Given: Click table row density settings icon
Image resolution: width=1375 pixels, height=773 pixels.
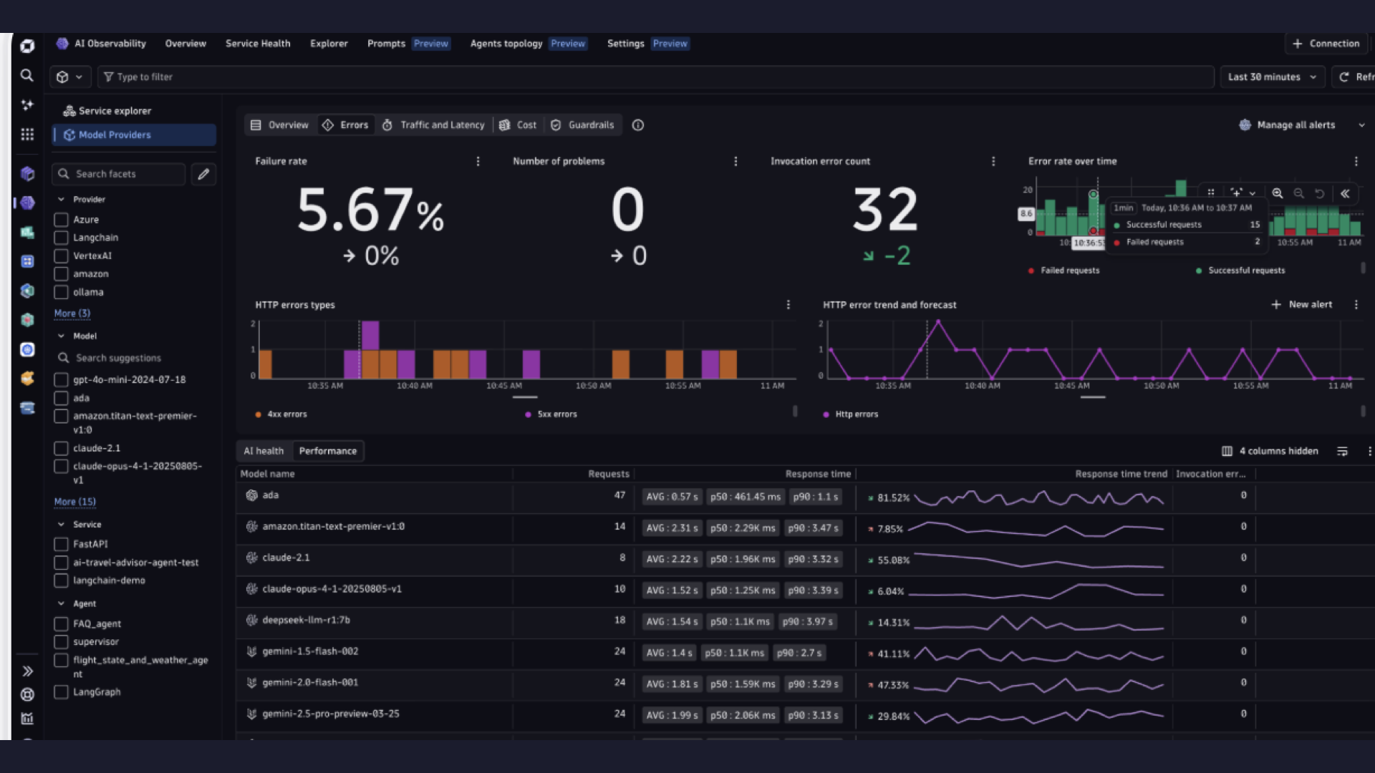Looking at the screenshot, I should [1343, 452].
